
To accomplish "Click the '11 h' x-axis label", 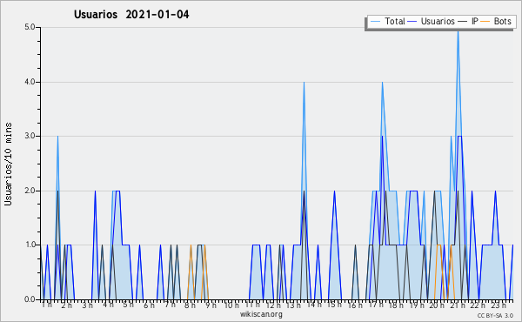I will pos(252,305).
